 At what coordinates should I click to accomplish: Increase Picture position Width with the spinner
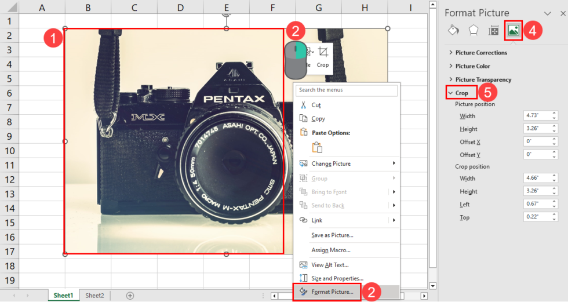[x=554, y=114]
